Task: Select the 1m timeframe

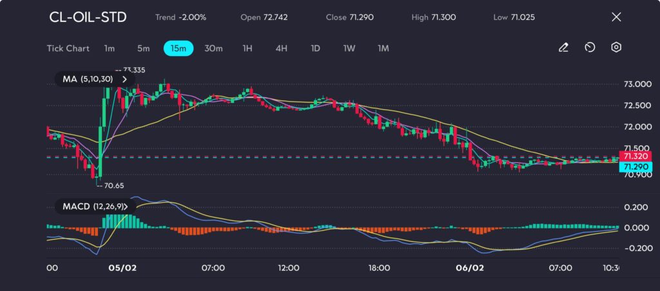Action: [109, 48]
